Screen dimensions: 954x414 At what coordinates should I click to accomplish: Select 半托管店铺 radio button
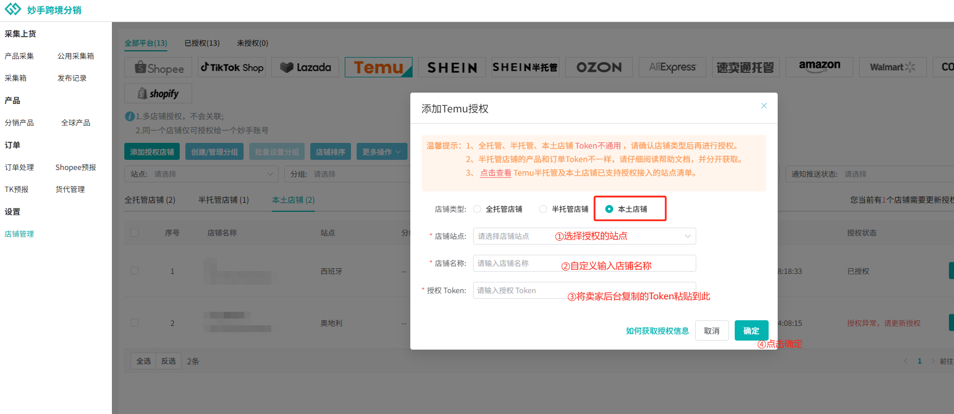pyautogui.click(x=543, y=209)
